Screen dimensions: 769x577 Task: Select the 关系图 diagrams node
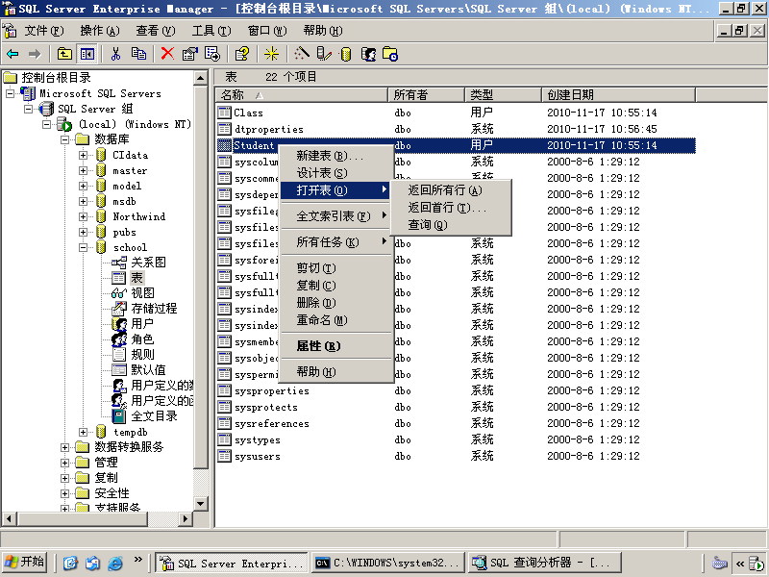148,263
